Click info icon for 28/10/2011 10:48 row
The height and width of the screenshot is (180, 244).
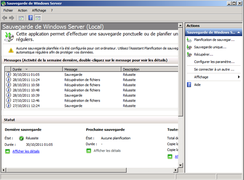(x=8, y=90)
